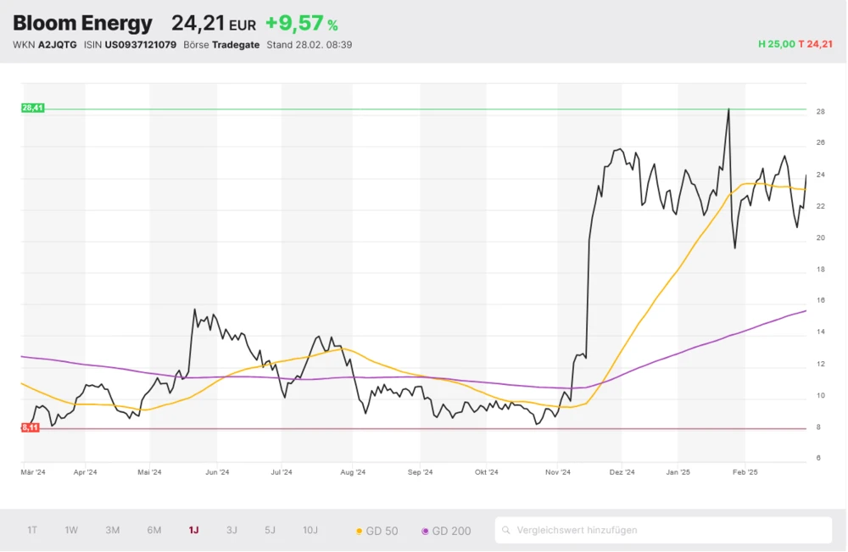The width and height of the screenshot is (848, 552).
Task: Click the purple GD 200 color dot
Action: click(425, 532)
